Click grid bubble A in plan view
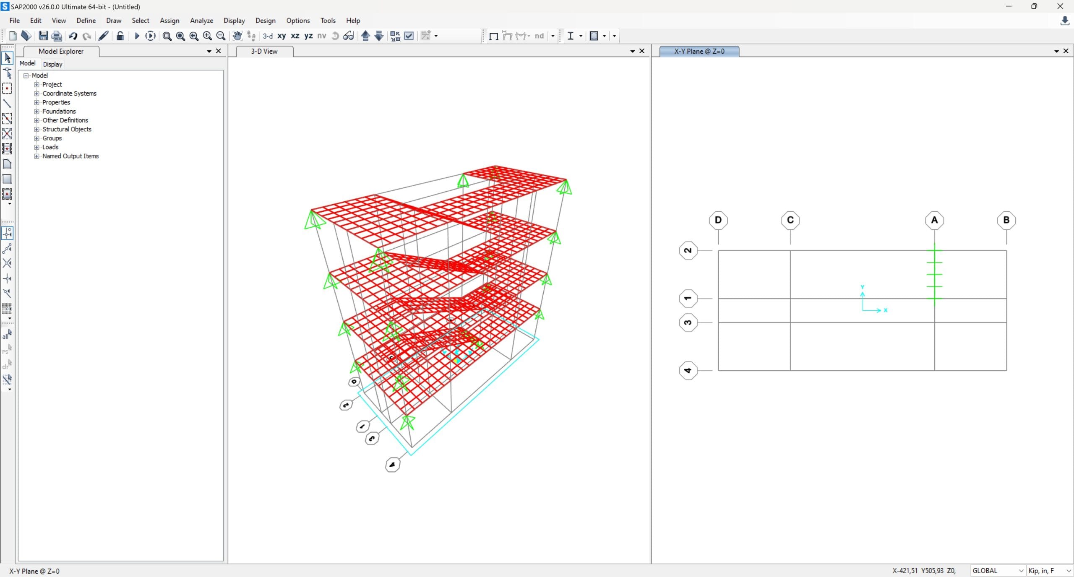Viewport: 1074px width, 577px height. click(934, 220)
